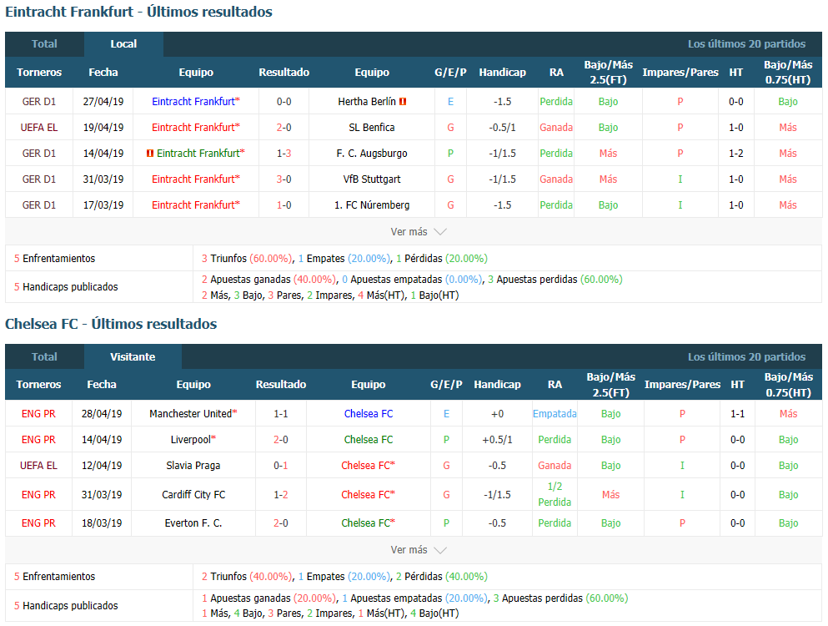828x626 pixels.
Task: Click the 1-3 result versus F. C. Augsburgo
Action: pos(284,154)
